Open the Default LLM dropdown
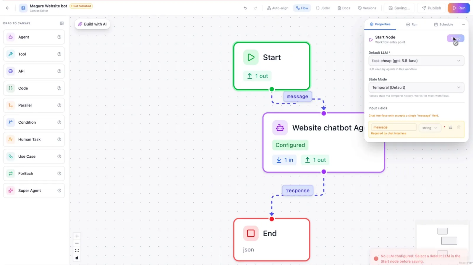473x265 pixels. [x=416, y=61]
